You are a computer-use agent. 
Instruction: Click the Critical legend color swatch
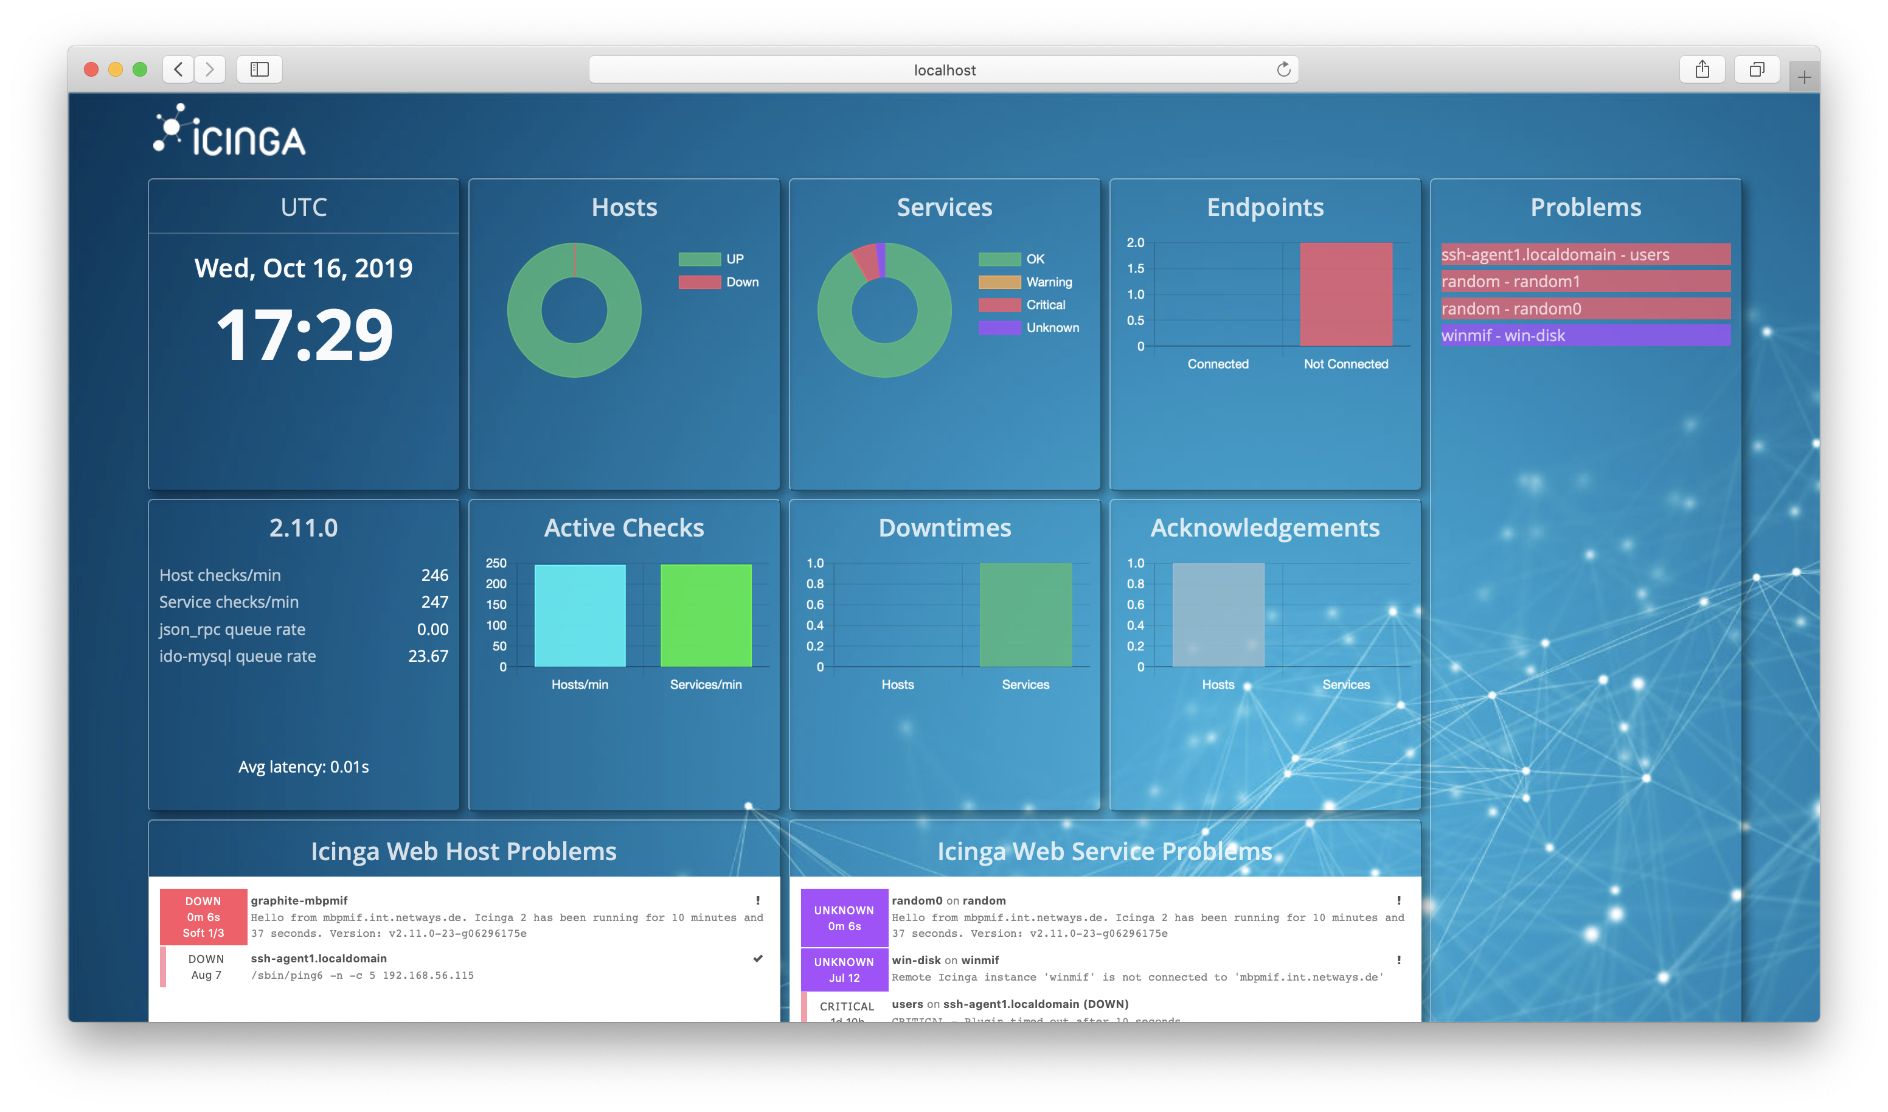tap(999, 305)
